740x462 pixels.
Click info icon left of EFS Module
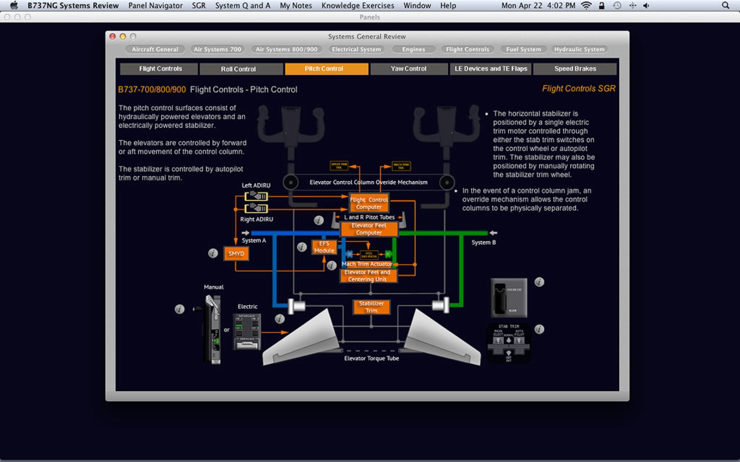coord(302,247)
